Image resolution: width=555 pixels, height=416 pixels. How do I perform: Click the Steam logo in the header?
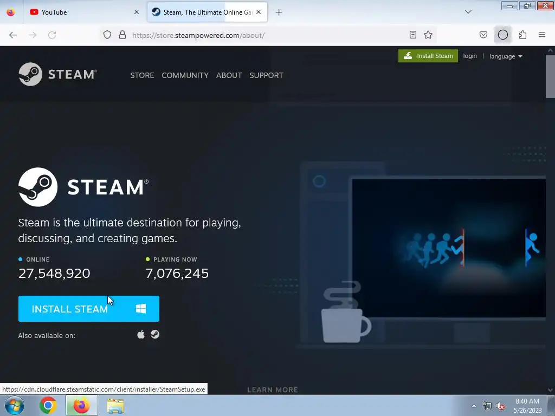click(x=57, y=74)
